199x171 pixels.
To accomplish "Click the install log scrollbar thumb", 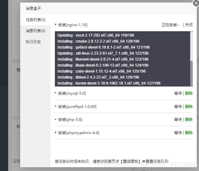I will click(x=191, y=74).
